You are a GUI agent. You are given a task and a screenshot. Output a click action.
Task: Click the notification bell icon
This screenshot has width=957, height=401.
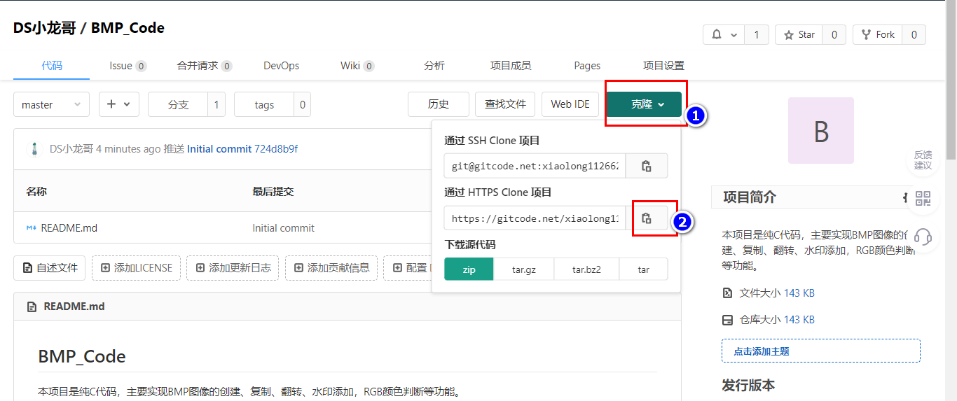pos(717,34)
